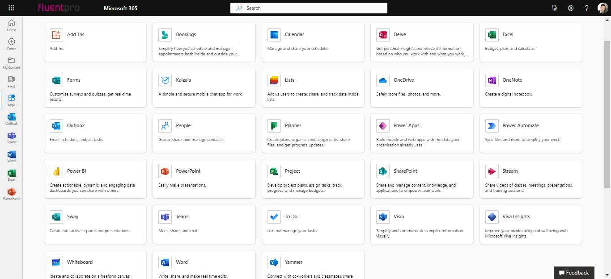Open the Stream app icon
Screen dimensions: 611x279
(x=492, y=171)
